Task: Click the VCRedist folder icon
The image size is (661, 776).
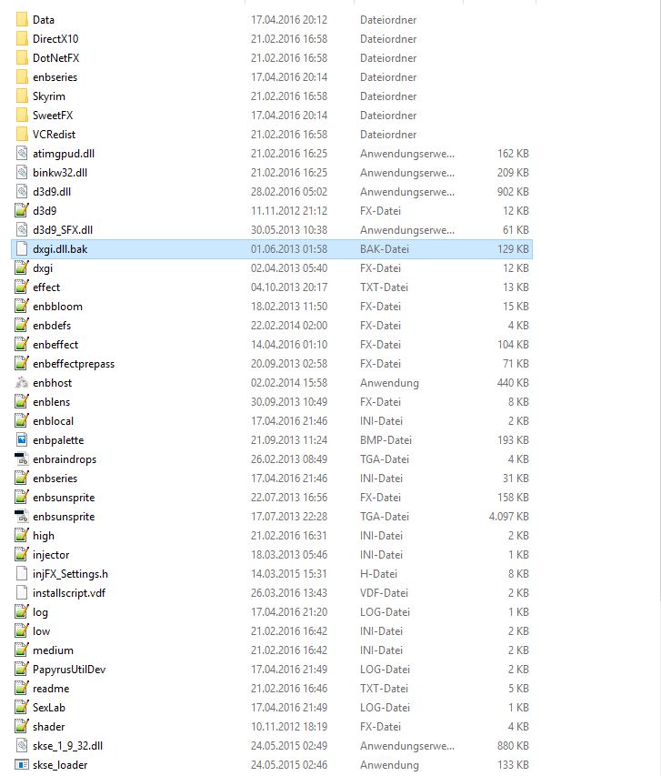Action: tap(22, 134)
